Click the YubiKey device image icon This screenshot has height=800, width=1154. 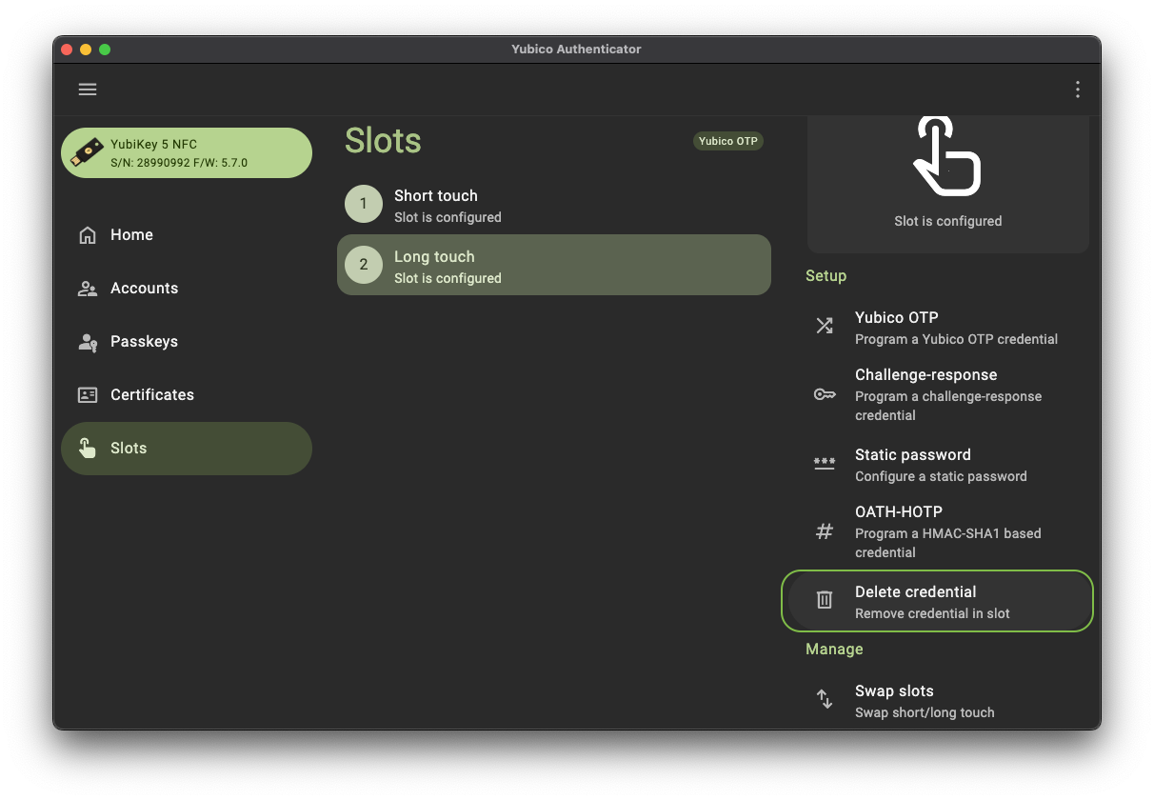pyautogui.click(x=90, y=152)
